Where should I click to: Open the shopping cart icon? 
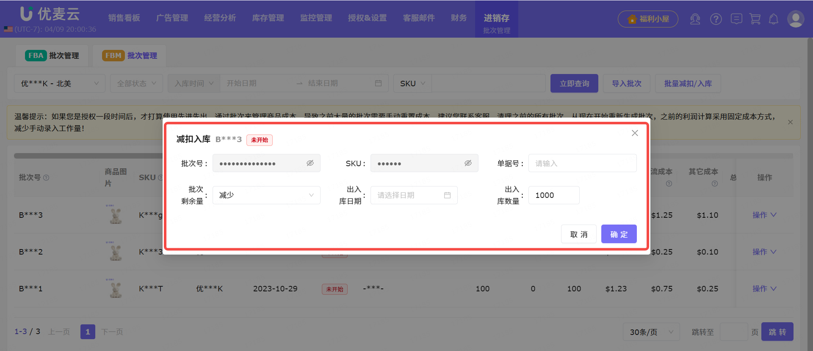coord(755,19)
